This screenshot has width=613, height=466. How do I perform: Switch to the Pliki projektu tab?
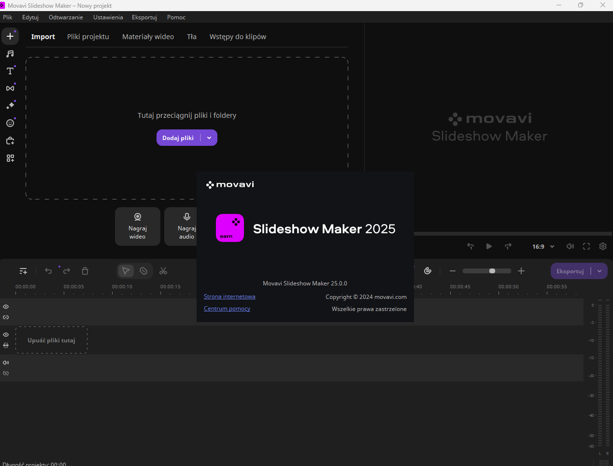point(88,37)
